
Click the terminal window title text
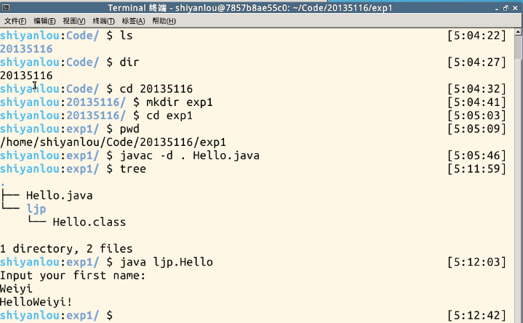250,8
